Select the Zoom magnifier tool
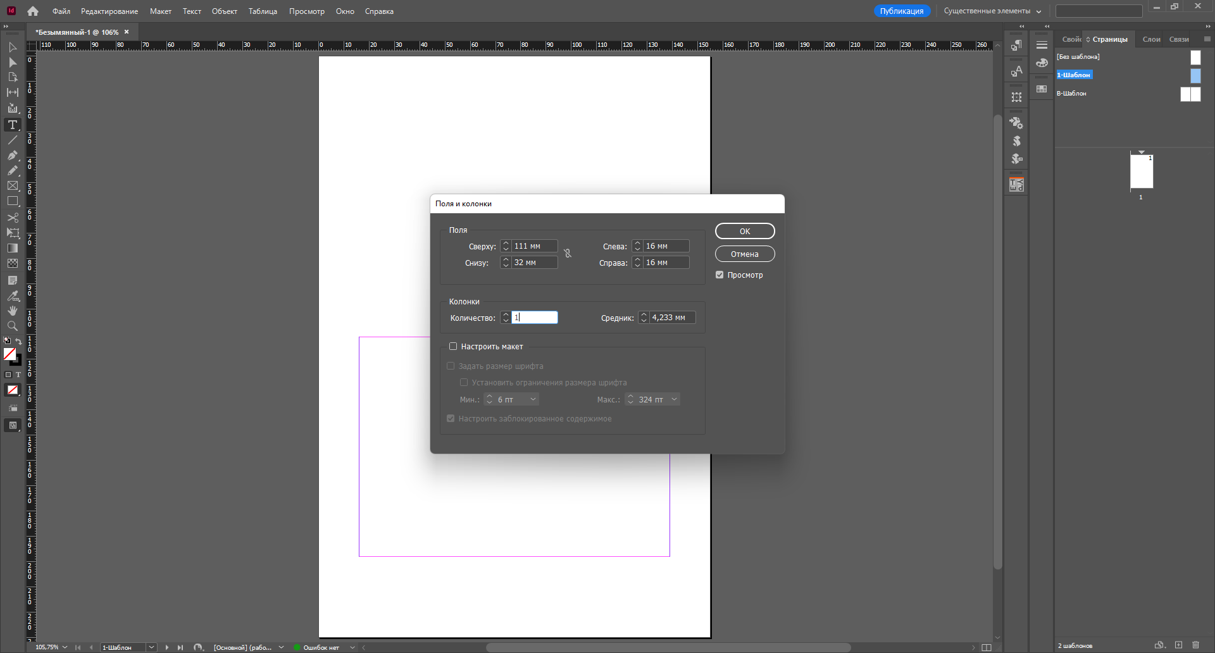 point(13,326)
